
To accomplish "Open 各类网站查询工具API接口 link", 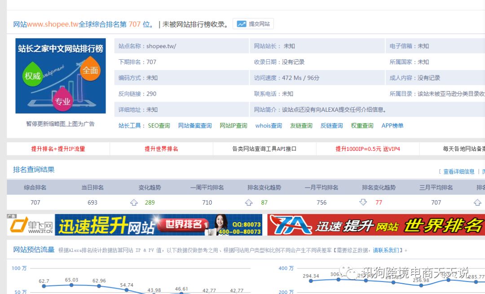I will pos(265,149).
